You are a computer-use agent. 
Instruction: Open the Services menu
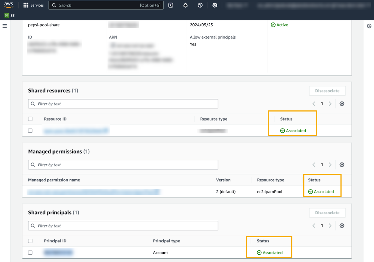click(x=33, y=5)
